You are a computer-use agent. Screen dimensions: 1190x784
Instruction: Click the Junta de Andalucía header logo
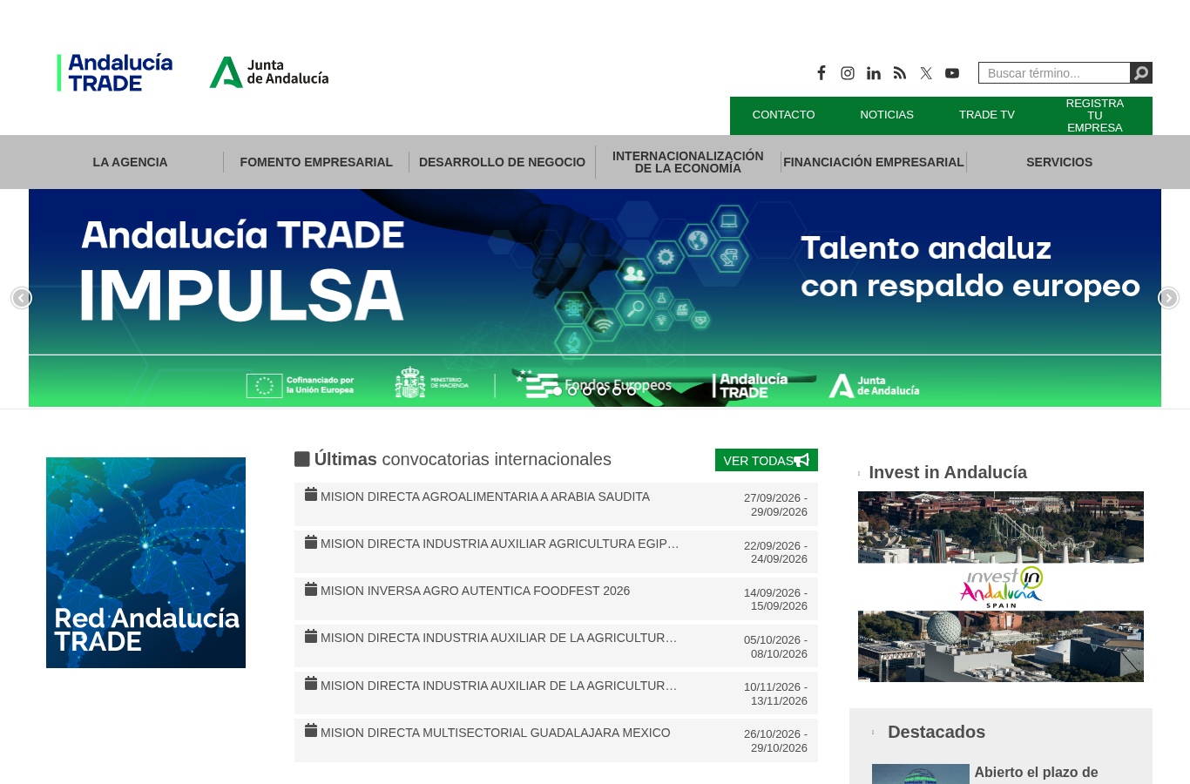(269, 72)
